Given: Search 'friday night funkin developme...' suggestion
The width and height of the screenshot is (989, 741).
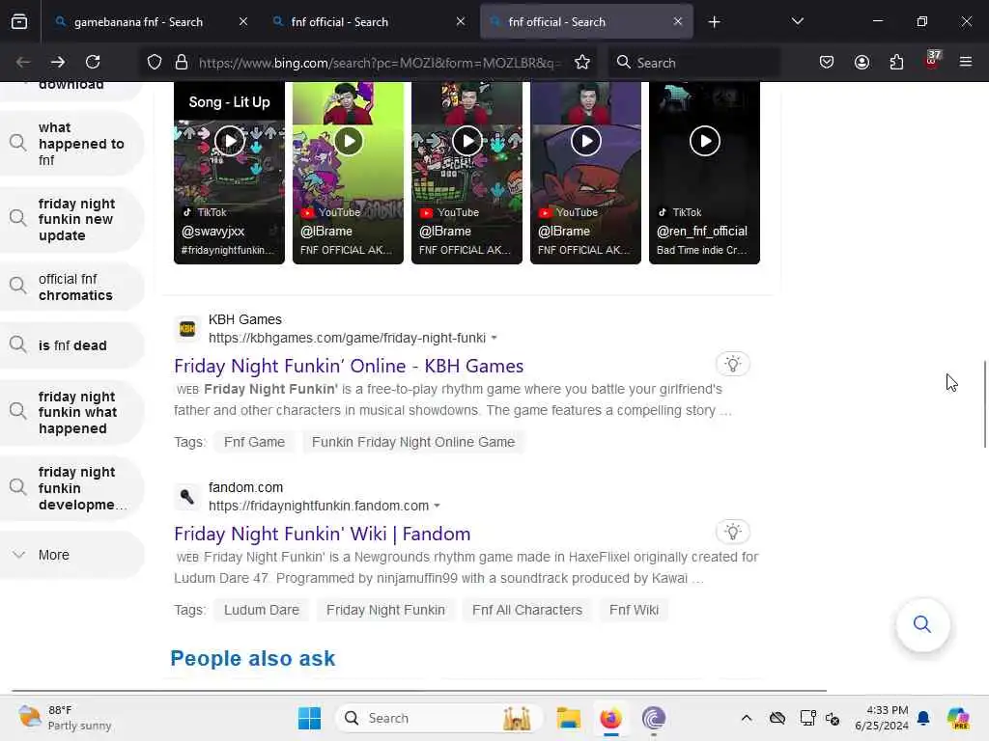Looking at the screenshot, I should [x=71, y=488].
